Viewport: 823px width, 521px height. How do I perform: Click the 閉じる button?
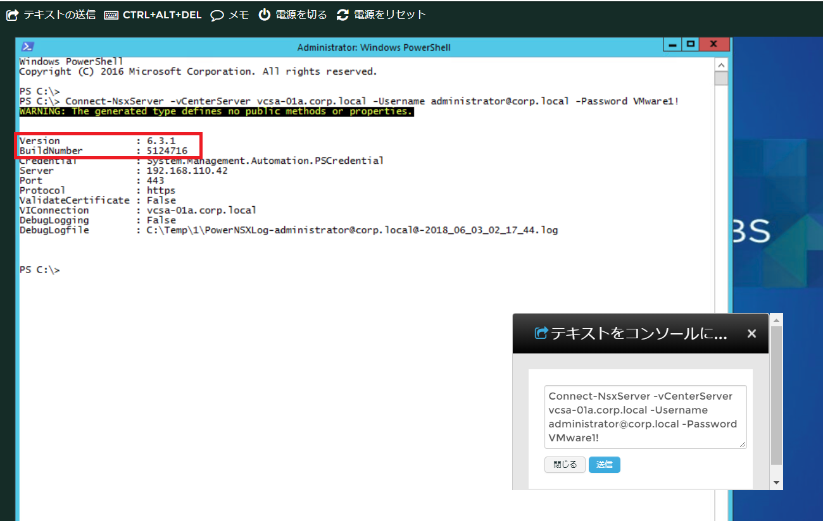(565, 465)
